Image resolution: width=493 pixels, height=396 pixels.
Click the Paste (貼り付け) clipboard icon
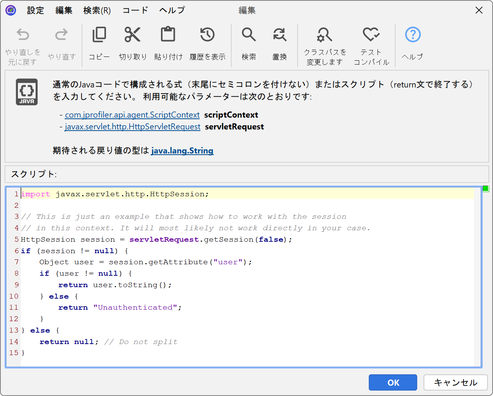pyautogui.click(x=168, y=35)
